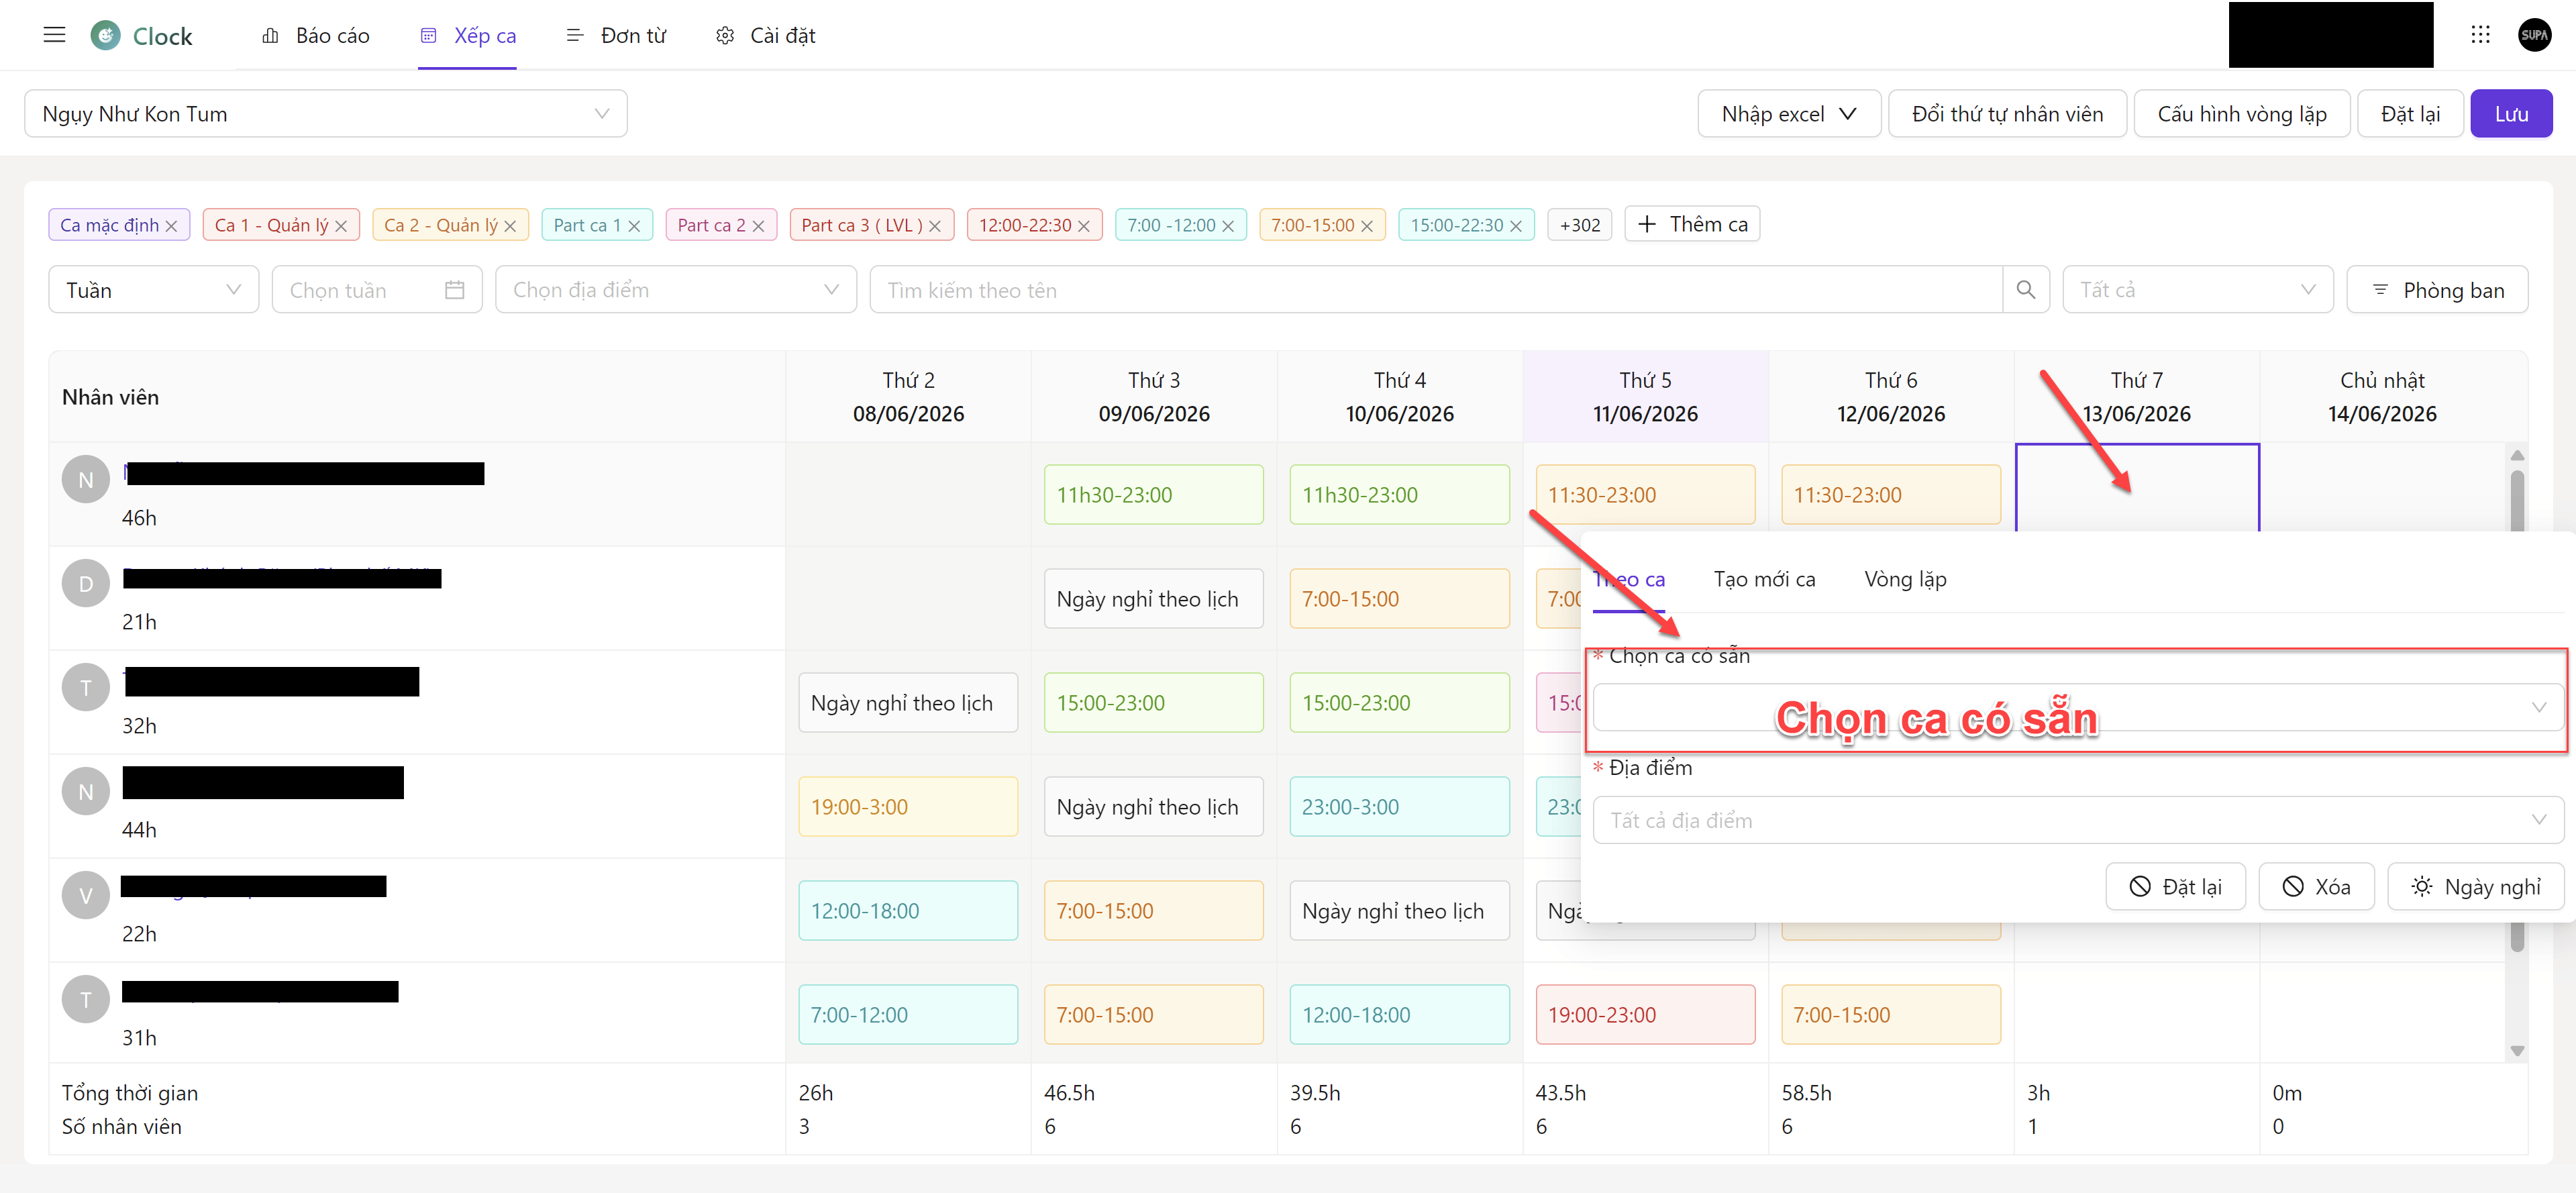Click the Phòng ban filter button

click(x=2437, y=290)
